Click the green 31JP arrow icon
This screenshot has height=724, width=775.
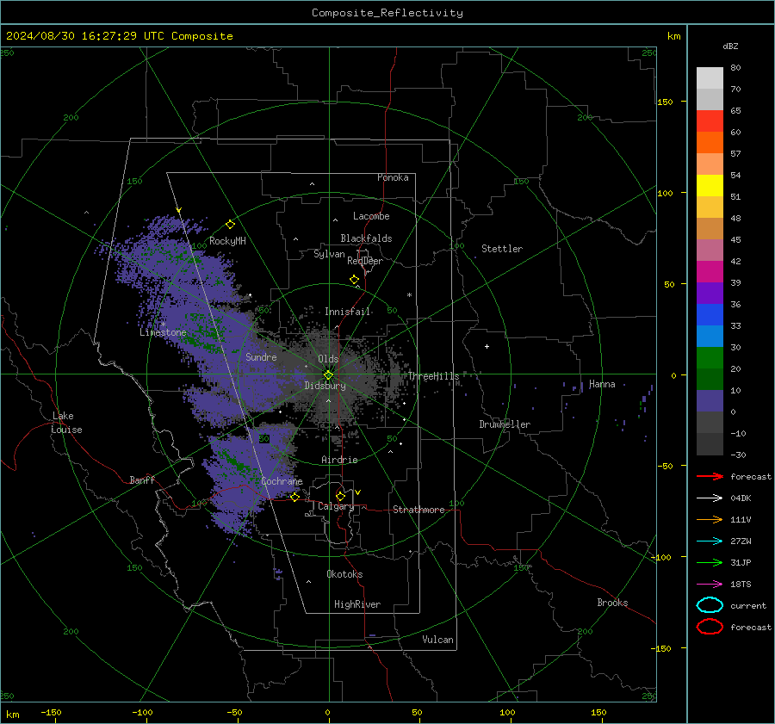710,562
